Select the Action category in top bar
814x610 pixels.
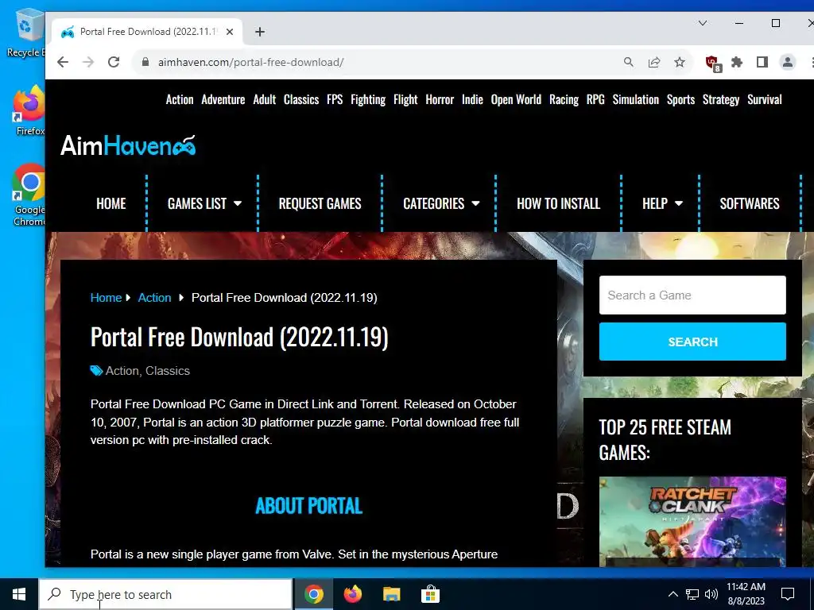point(180,99)
